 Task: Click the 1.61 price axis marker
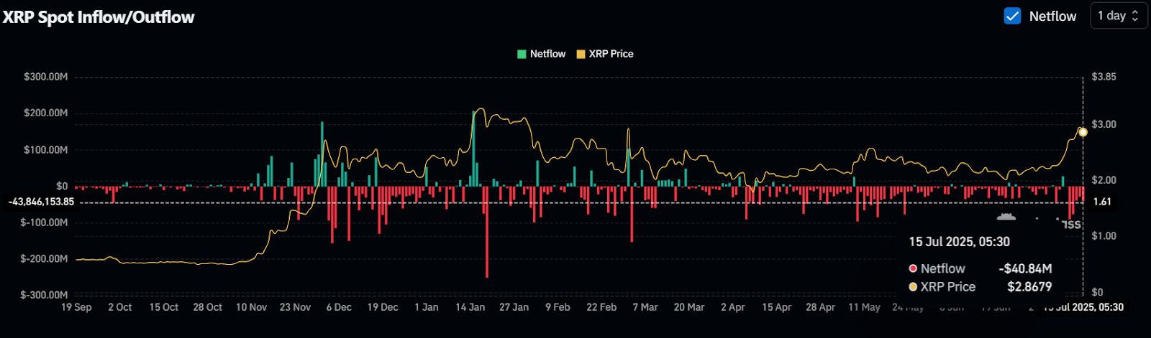1103,202
